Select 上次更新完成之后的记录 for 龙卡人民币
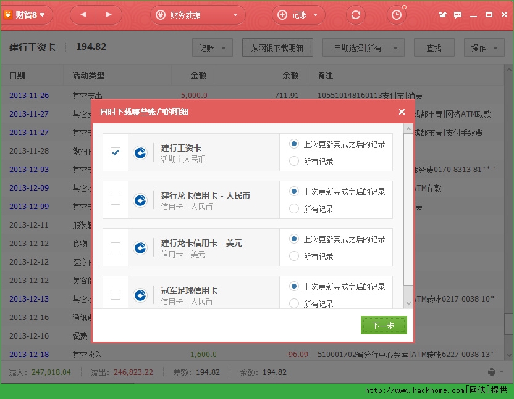 pos(293,191)
